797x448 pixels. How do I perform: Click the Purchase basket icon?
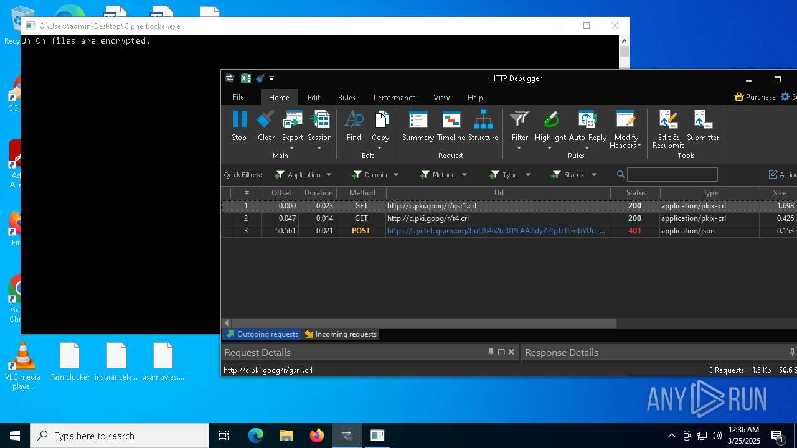(739, 96)
